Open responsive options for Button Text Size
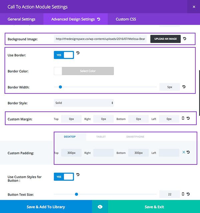The height and width of the screenshot is (213, 200). pos(183,194)
